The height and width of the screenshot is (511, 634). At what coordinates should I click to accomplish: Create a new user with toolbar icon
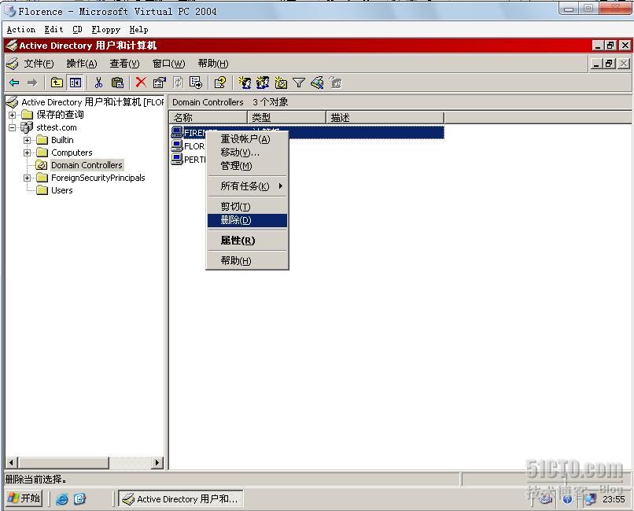tap(245, 83)
